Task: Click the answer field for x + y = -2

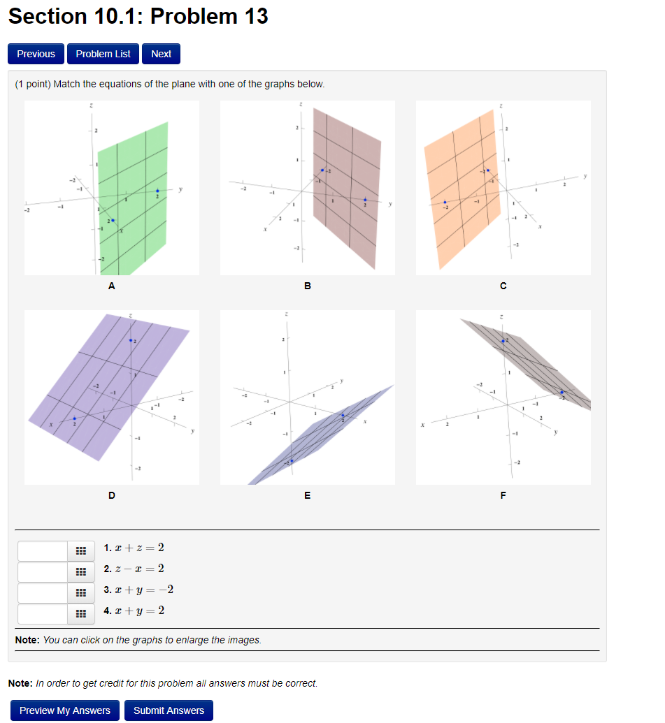Action: 42,593
